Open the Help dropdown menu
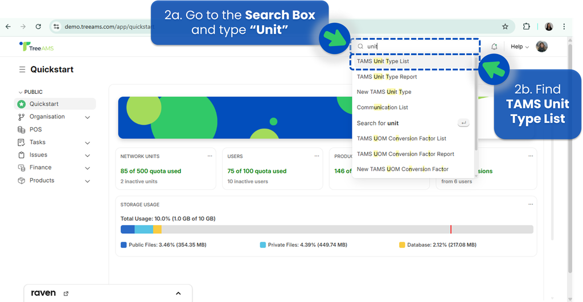 click(519, 47)
